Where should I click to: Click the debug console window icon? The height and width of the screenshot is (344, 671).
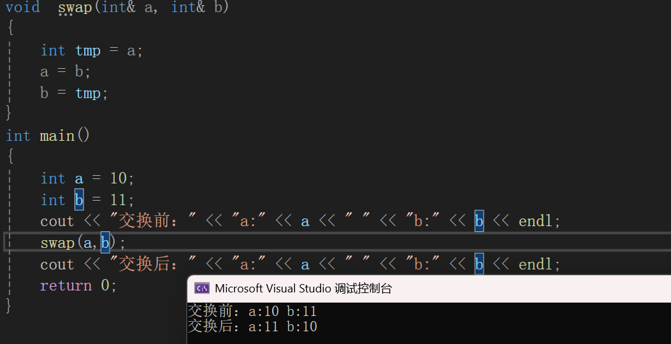tap(202, 289)
